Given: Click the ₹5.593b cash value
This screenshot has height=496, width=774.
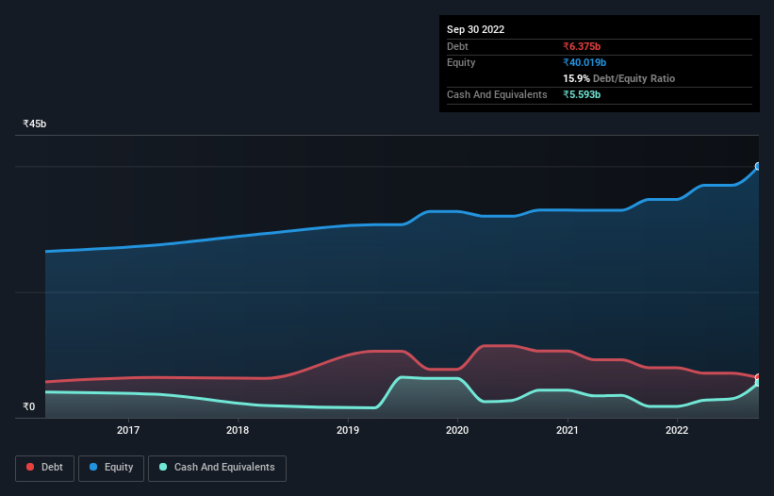Looking at the screenshot, I should (582, 94).
